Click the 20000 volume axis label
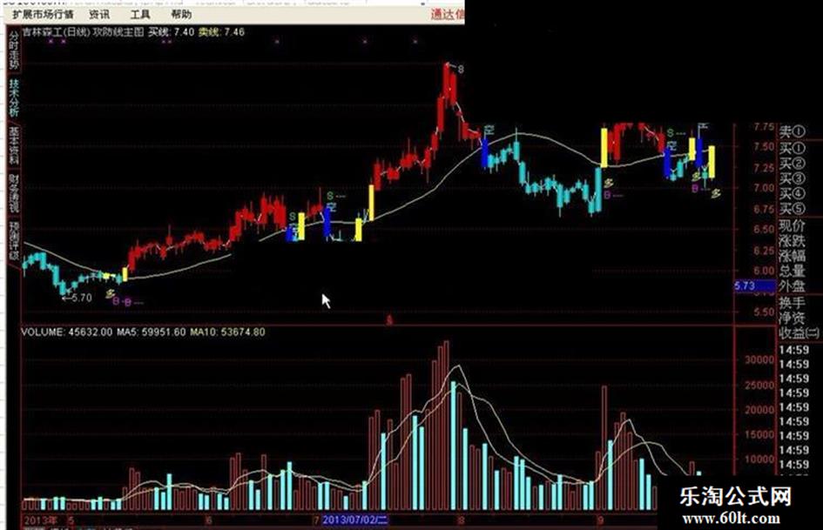The height and width of the screenshot is (530, 823). (760, 410)
